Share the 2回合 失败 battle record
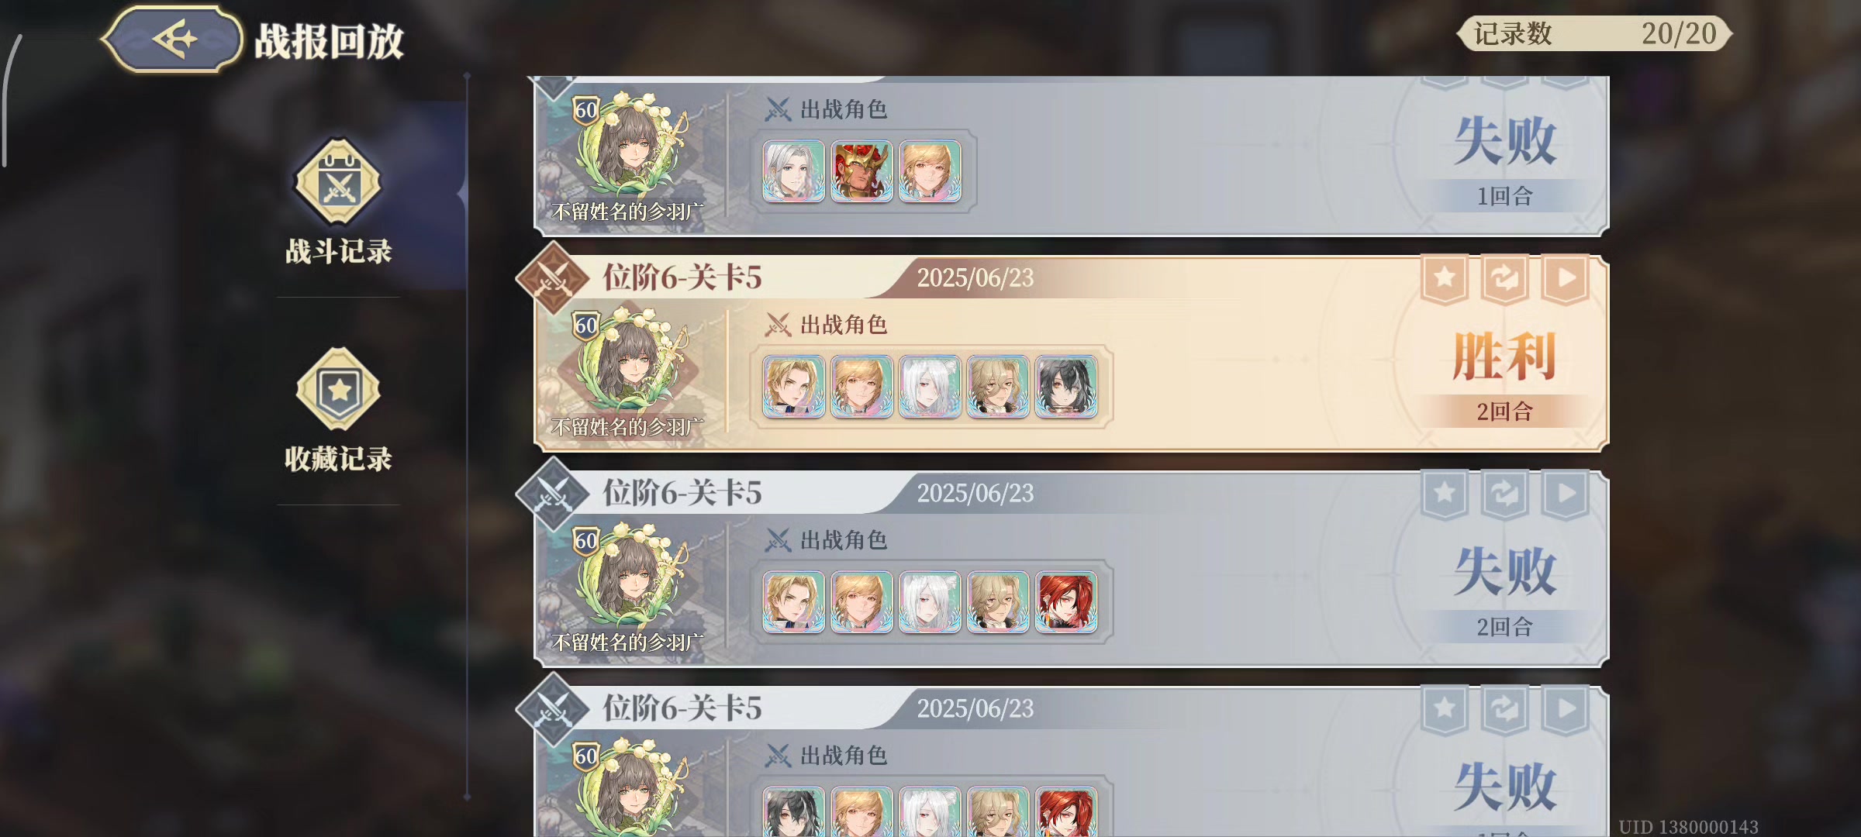 point(1505,494)
